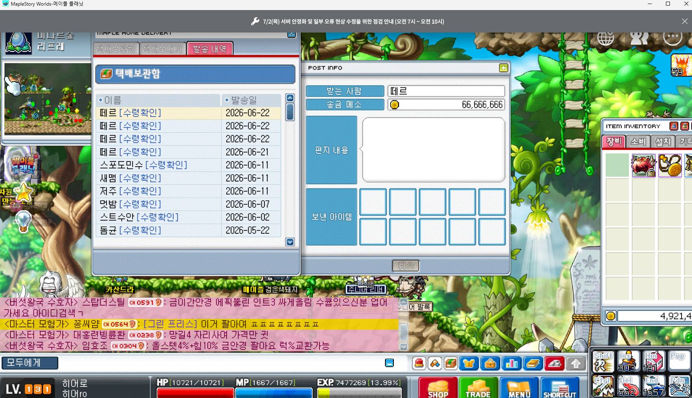Viewport: 692px width, 398px height.
Task: Click the highlighted 꽁씨얌 megaphone chat message
Action: (200, 324)
